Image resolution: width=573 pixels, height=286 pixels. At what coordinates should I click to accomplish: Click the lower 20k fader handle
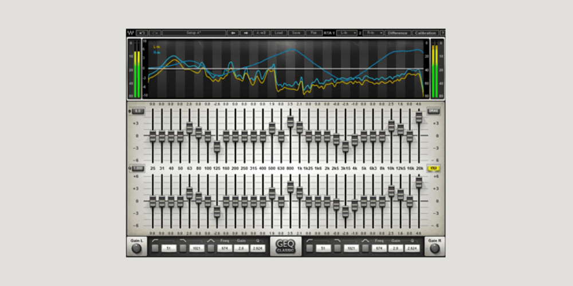click(x=419, y=182)
